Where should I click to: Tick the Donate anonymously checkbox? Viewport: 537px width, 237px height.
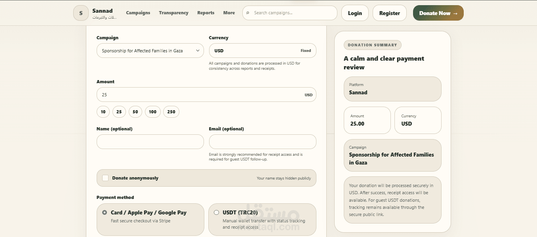105,178
